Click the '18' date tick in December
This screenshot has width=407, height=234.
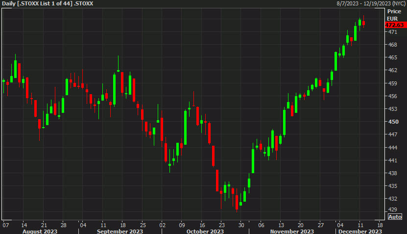(x=380, y=225)
